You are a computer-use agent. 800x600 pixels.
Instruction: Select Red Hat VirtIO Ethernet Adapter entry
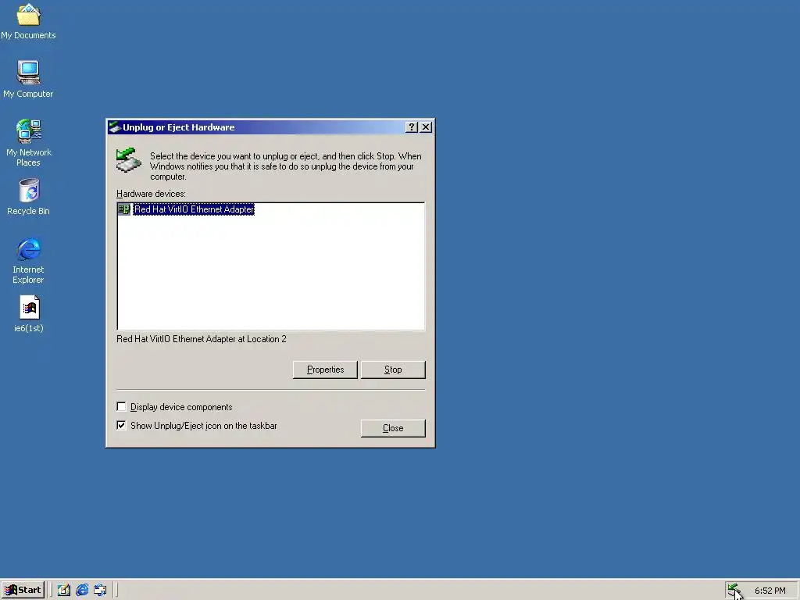[194, 209]
